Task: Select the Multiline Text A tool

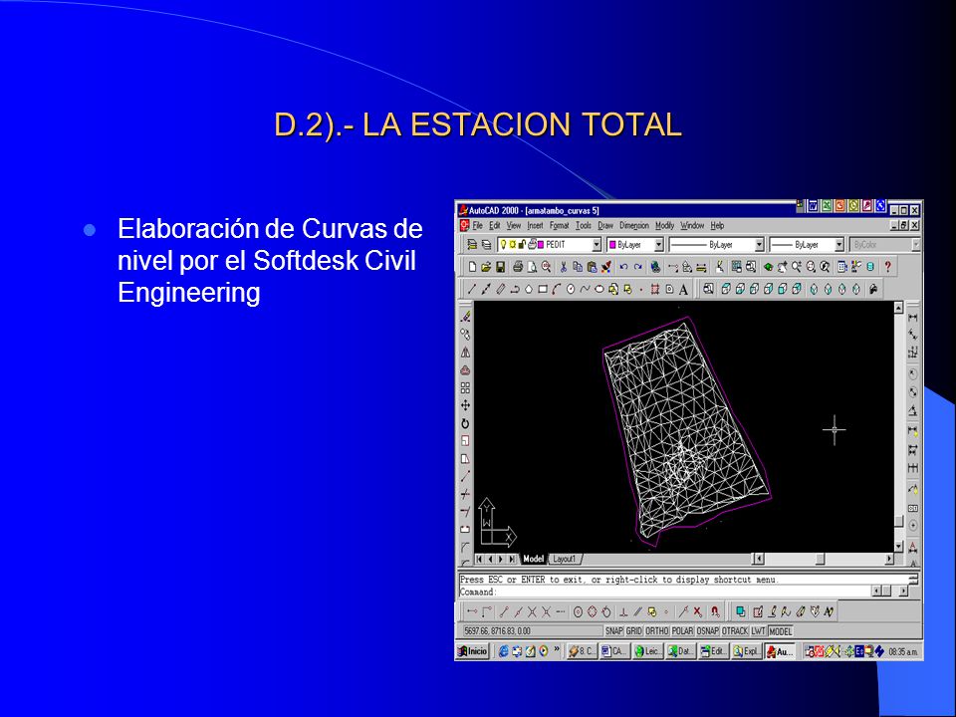Action: [x=683, y=290]
